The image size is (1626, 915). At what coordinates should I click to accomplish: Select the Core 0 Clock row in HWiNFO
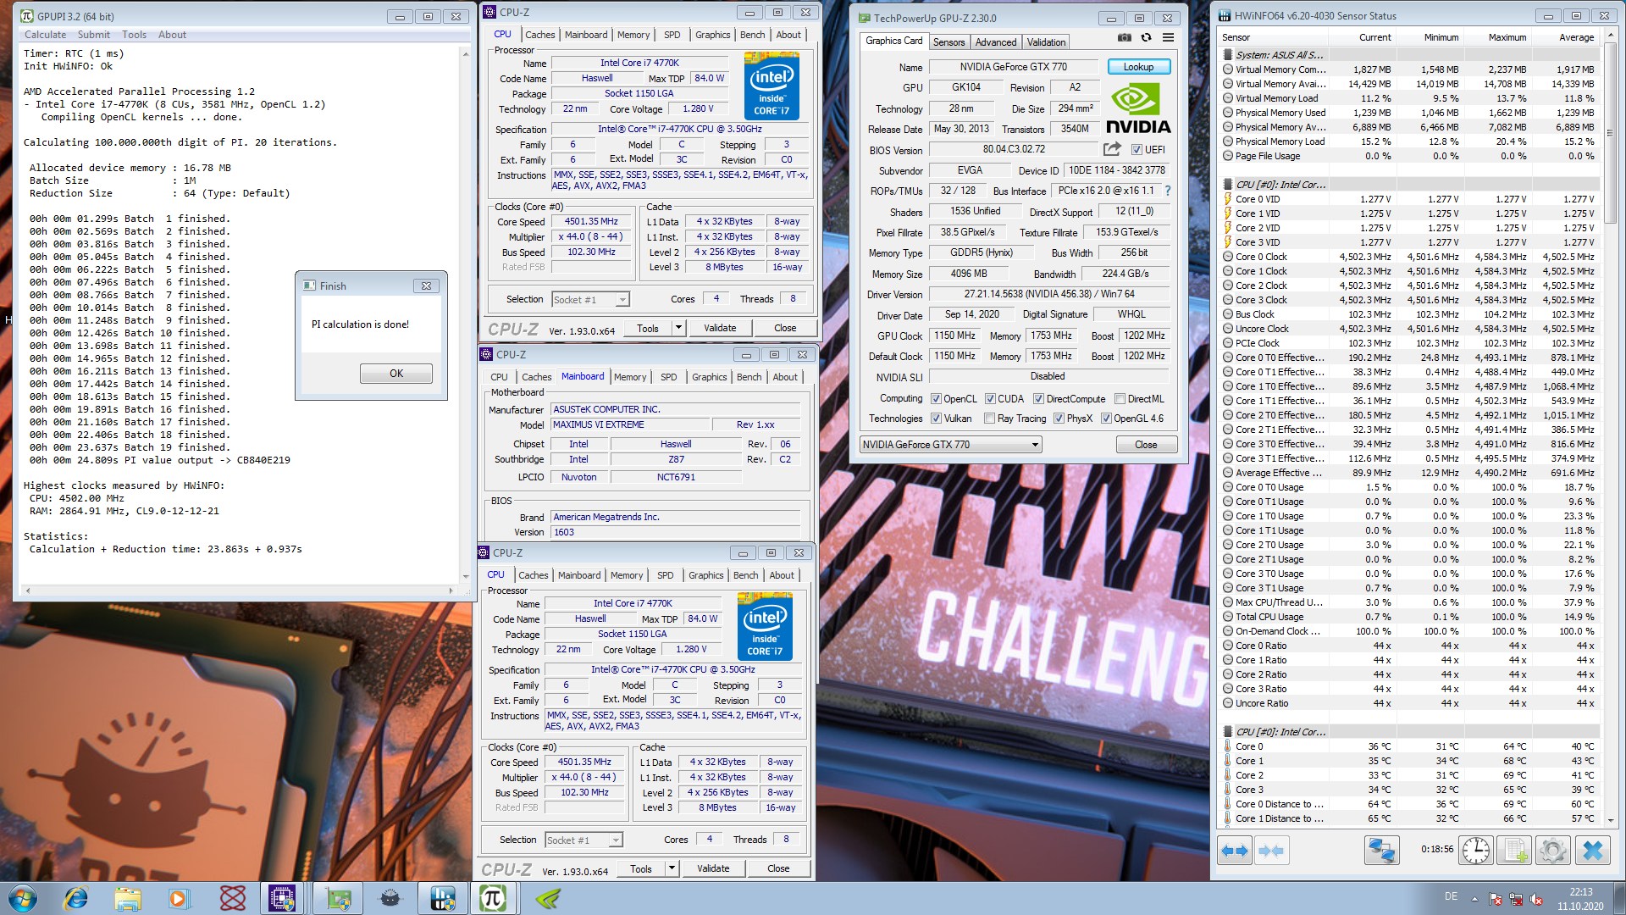click(1409, 257)
